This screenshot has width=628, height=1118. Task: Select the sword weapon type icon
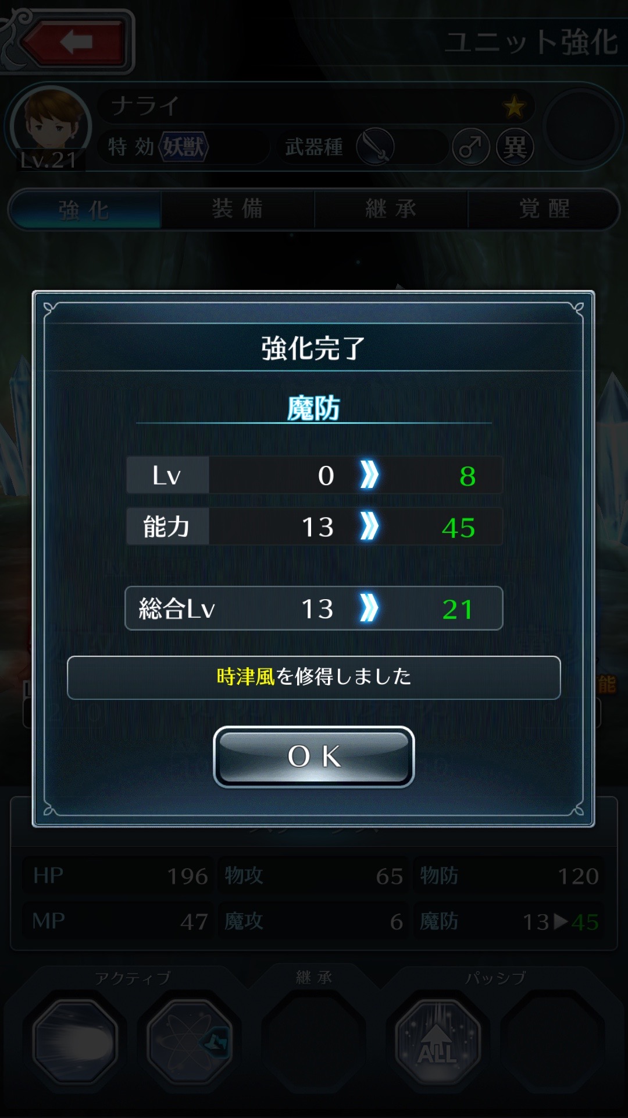point(376,147)
